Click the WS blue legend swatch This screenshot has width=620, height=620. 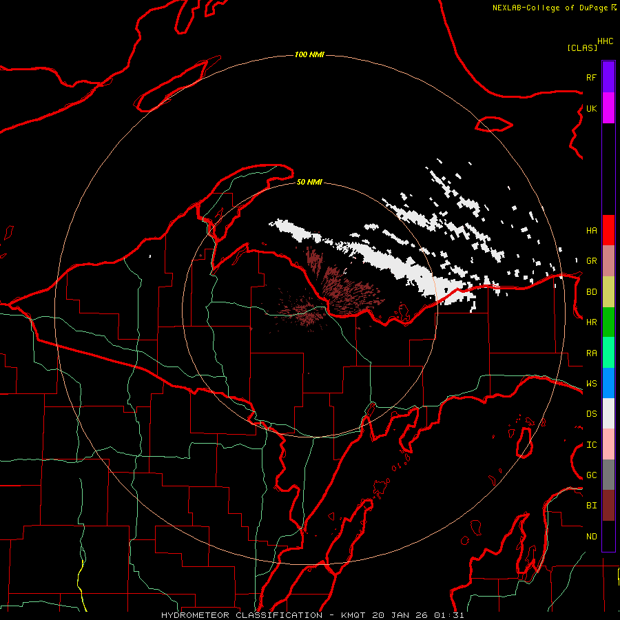tap(608, 383)
